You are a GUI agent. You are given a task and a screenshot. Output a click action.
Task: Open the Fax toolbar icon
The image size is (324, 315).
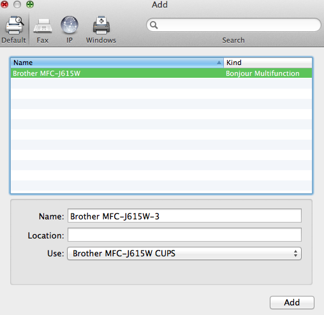coord(43,26)
